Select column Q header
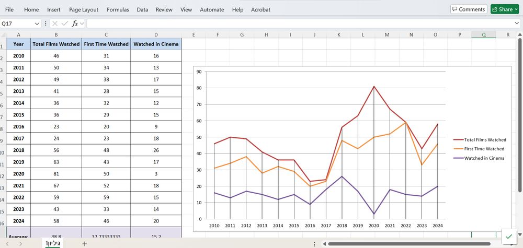The image size is (523, 248). (484, 34)
